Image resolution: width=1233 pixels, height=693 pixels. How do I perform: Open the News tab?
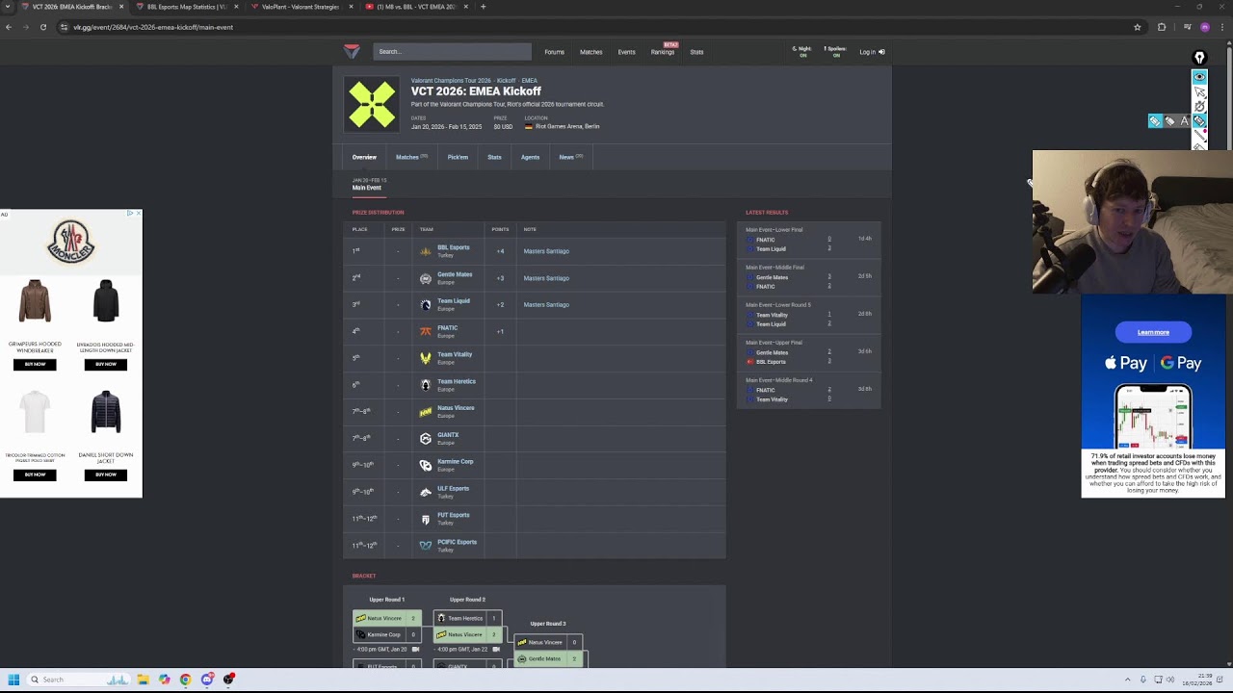pyautogui.click(x=570, y=157)
